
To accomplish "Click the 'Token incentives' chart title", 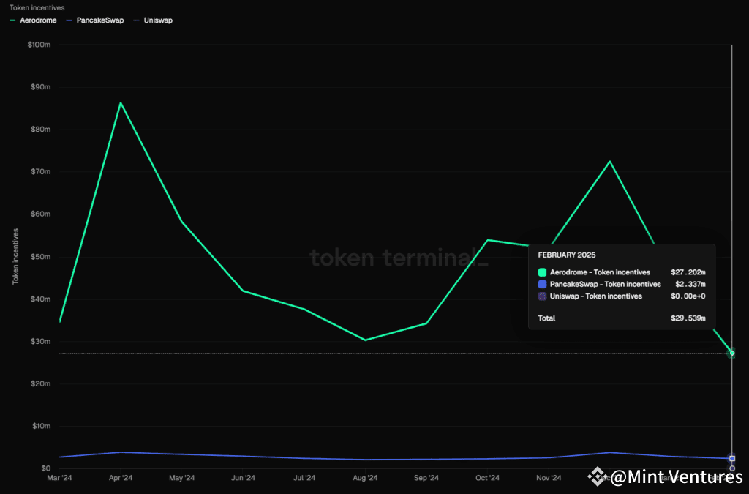I will pyautogui.click(x=37, y=7).
